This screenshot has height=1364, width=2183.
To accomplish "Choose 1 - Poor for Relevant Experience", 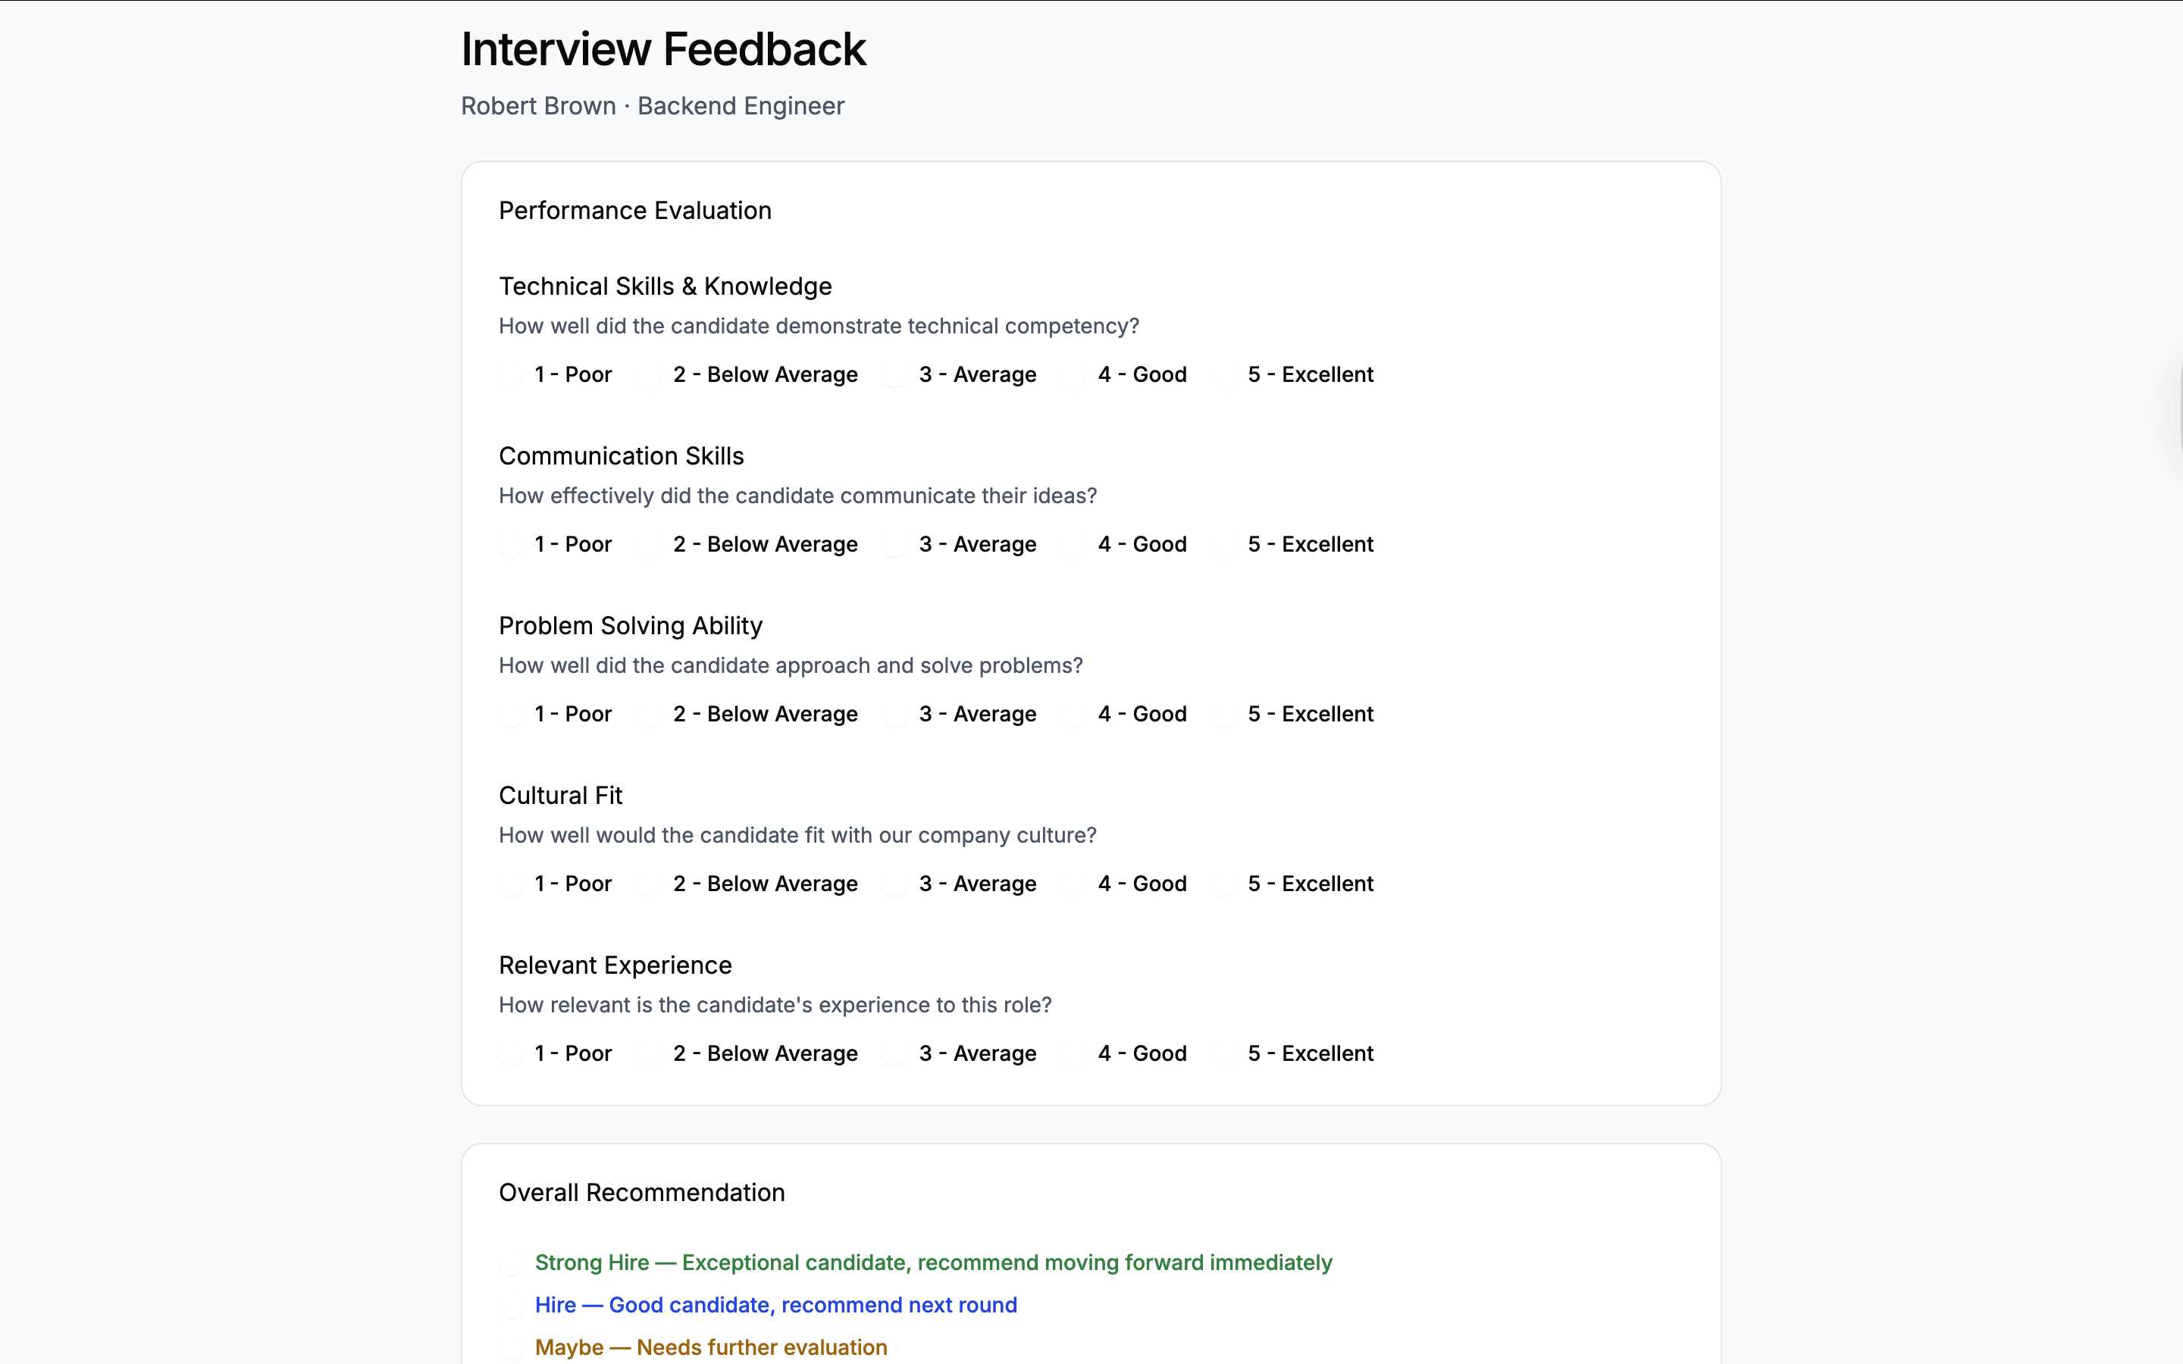I will 512,1053.
